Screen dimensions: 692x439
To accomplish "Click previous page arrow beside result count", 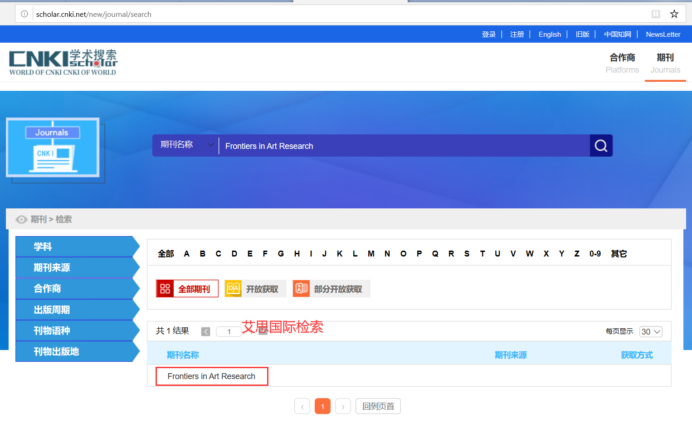I will tap(206, 331).
